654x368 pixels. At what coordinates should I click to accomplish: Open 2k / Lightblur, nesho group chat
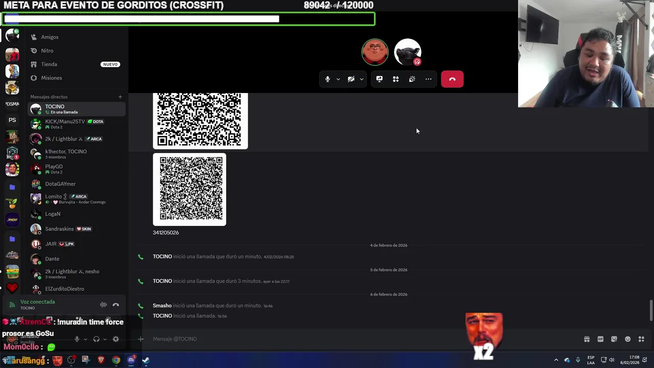77,273
